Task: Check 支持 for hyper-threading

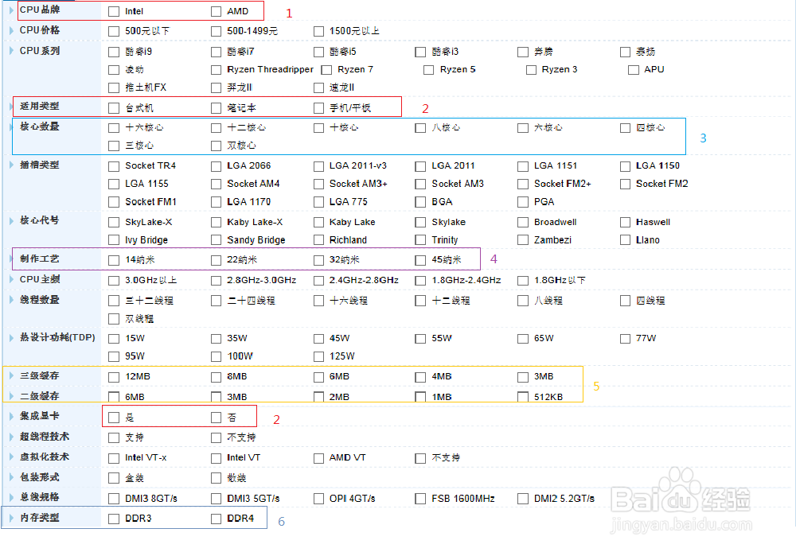Action: coord(114,437)
